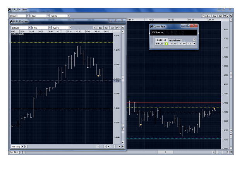Click Sell button in 5 min window
Image resolution: width=242 pixels, height=171 pixels.
[112, 28]
